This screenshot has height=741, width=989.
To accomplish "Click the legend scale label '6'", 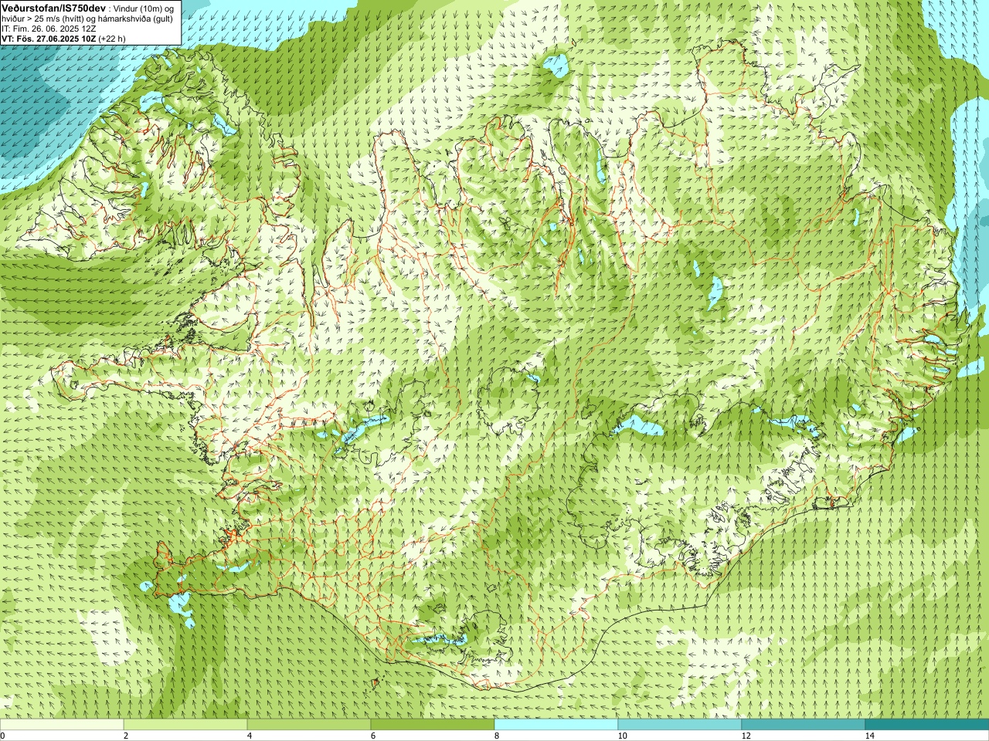I will pos(373,736).
